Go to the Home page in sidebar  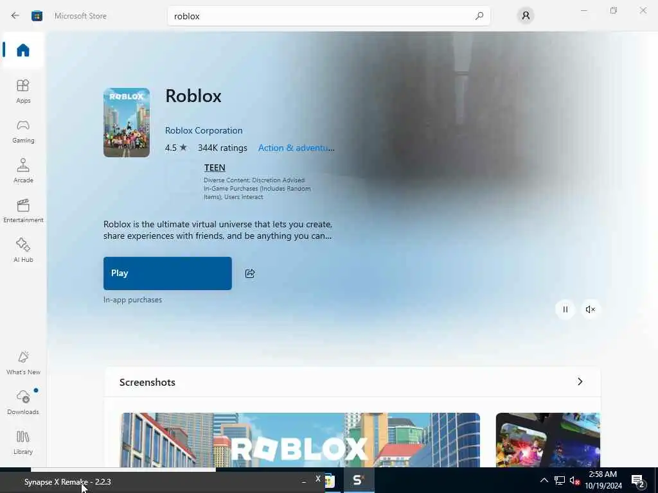pyautogui.click(x=23, y=50)
